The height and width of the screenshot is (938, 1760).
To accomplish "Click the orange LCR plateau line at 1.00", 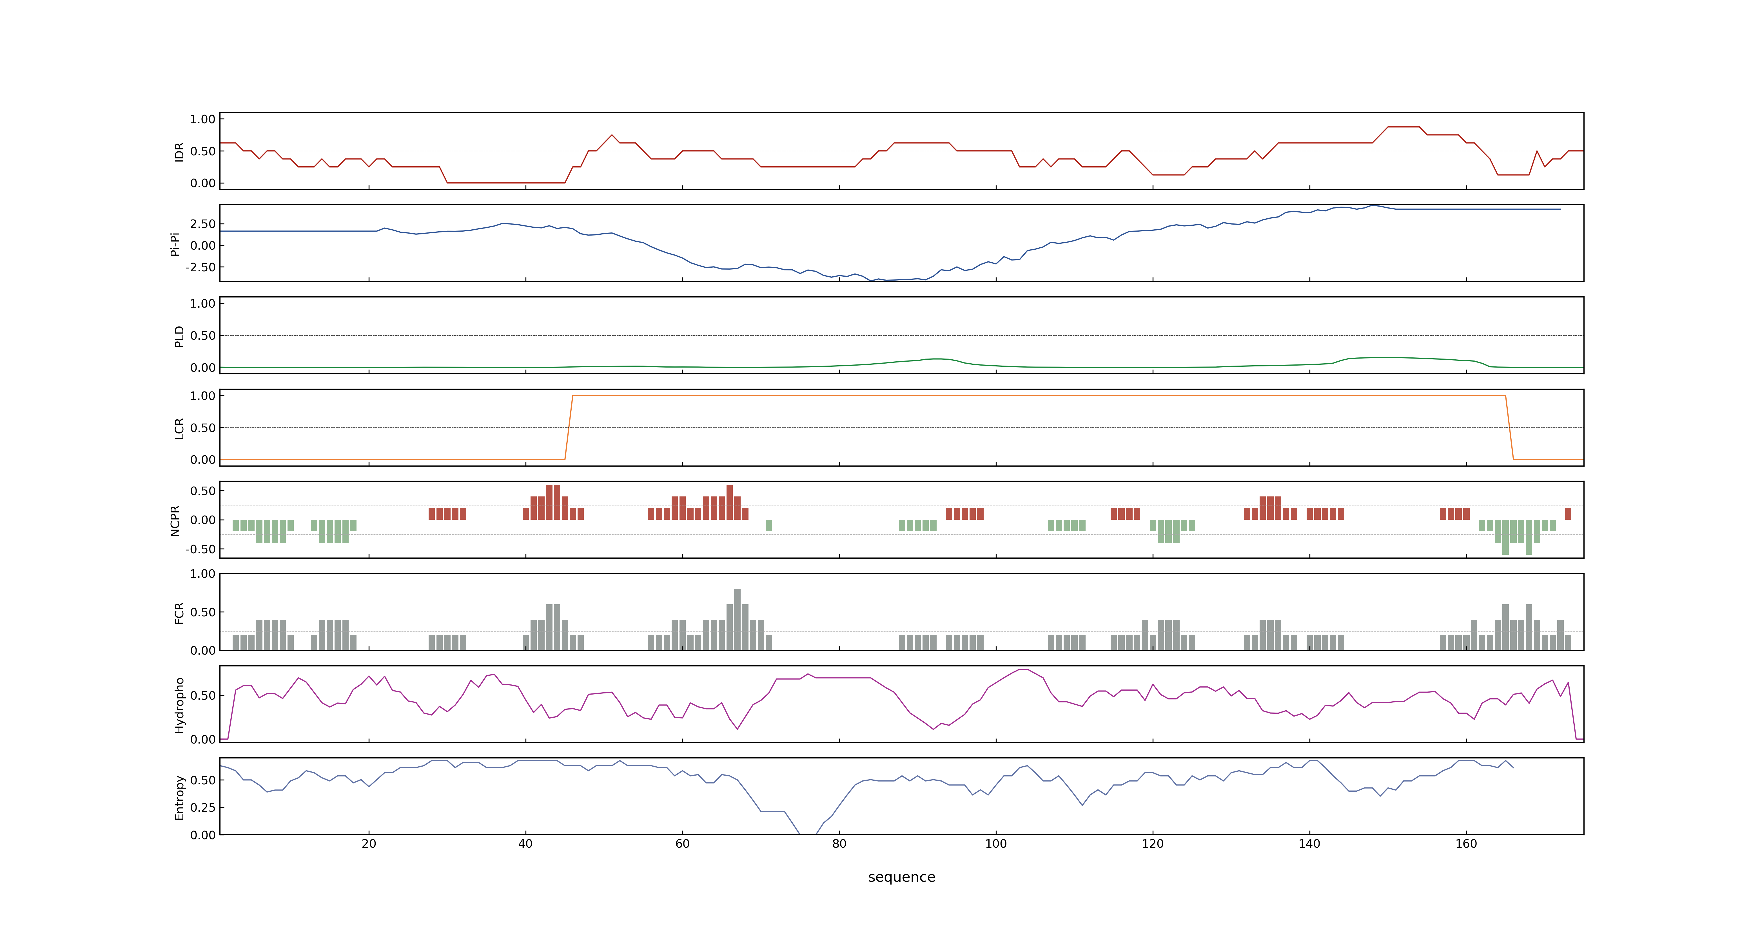I will pos(1039,395).
